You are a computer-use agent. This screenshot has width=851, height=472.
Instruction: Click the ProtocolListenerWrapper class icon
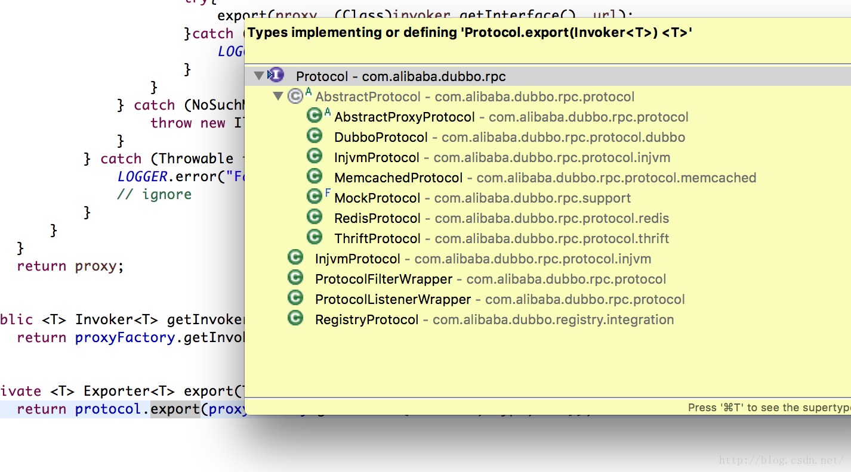point(295,298)
